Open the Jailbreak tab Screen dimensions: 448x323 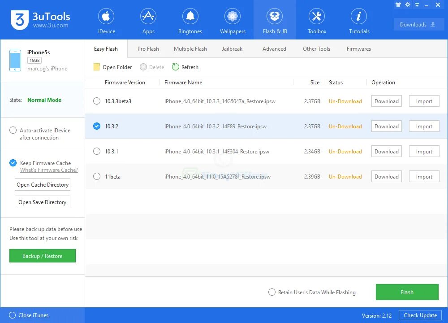pos(232,49)
